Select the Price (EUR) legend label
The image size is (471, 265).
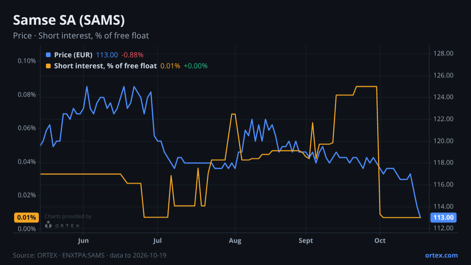73,55
